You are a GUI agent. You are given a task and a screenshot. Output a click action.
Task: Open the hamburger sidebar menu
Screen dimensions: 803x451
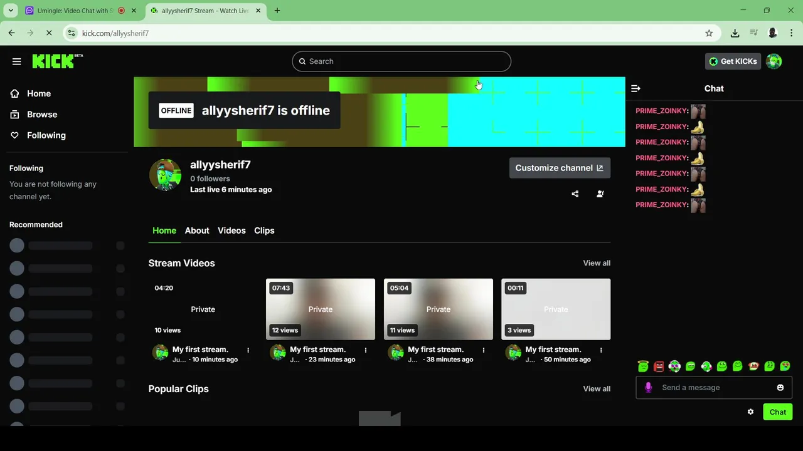[x=17, y=61]
